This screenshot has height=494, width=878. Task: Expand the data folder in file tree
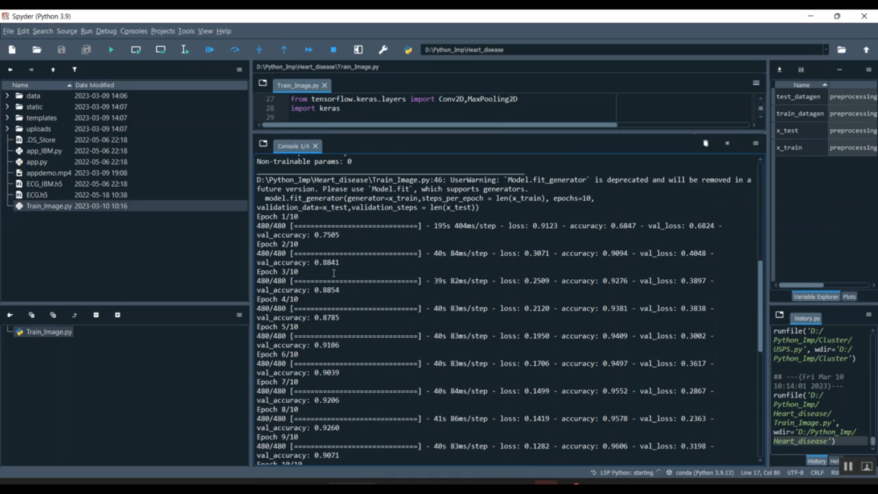pyautogui.click(x=8, y=96)
